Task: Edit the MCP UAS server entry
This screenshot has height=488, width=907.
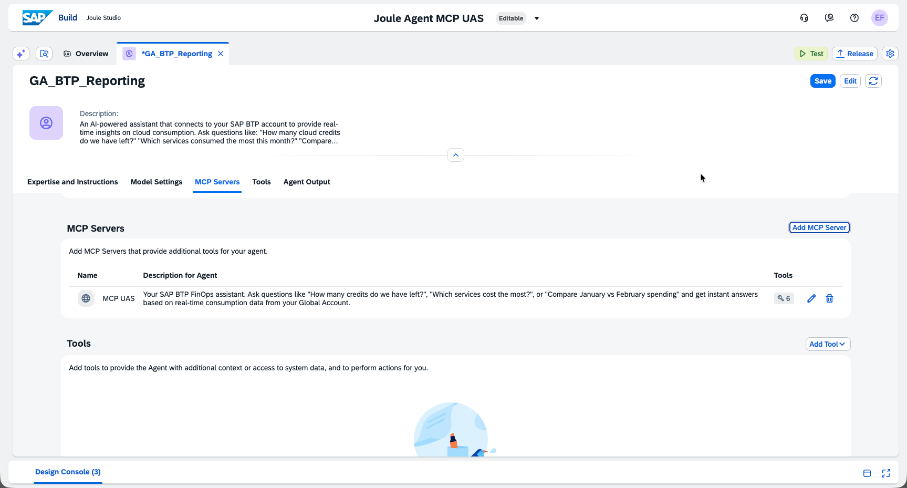Action: pyautogui.click(x=811, y=298)
